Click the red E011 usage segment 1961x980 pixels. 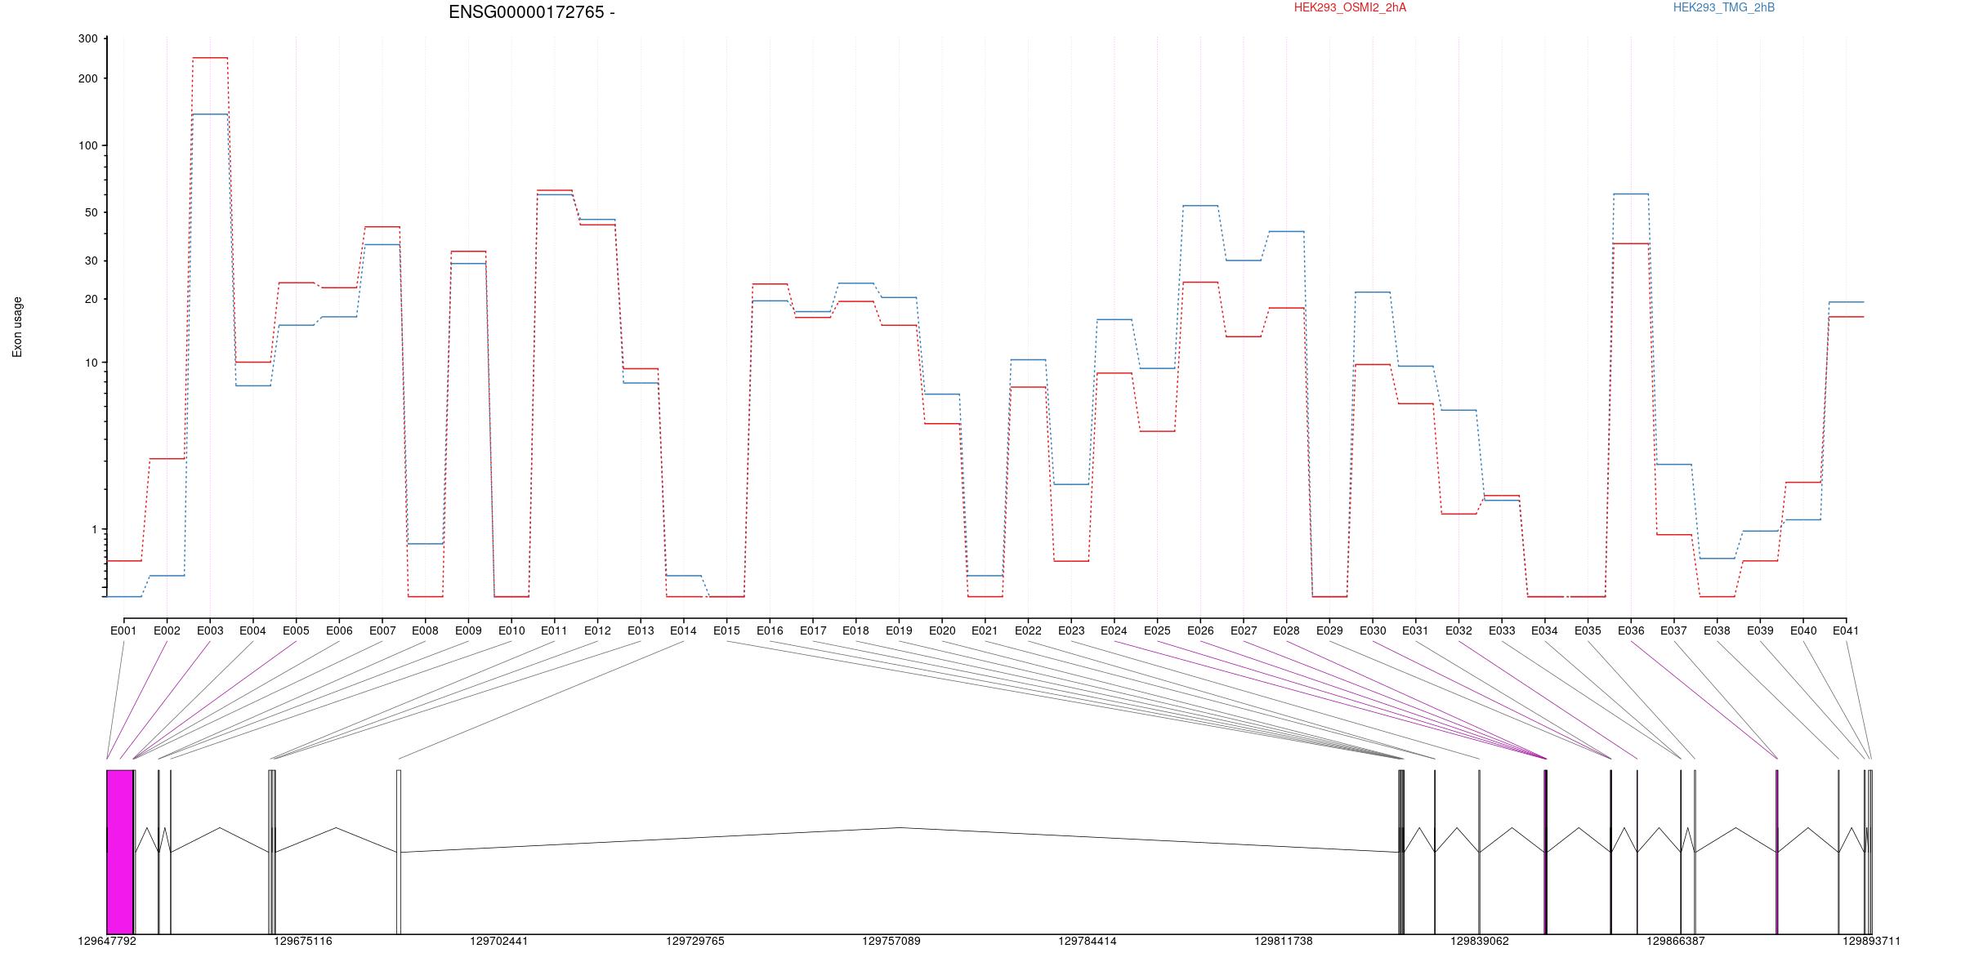pos(555,190)
